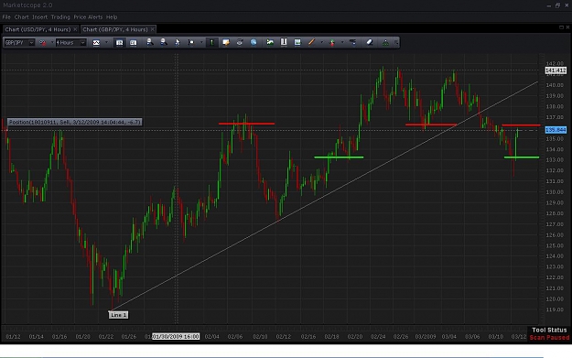Toggle the first chart view mode button
This screenshot has height=358, width=572.
tap(119, 43)
